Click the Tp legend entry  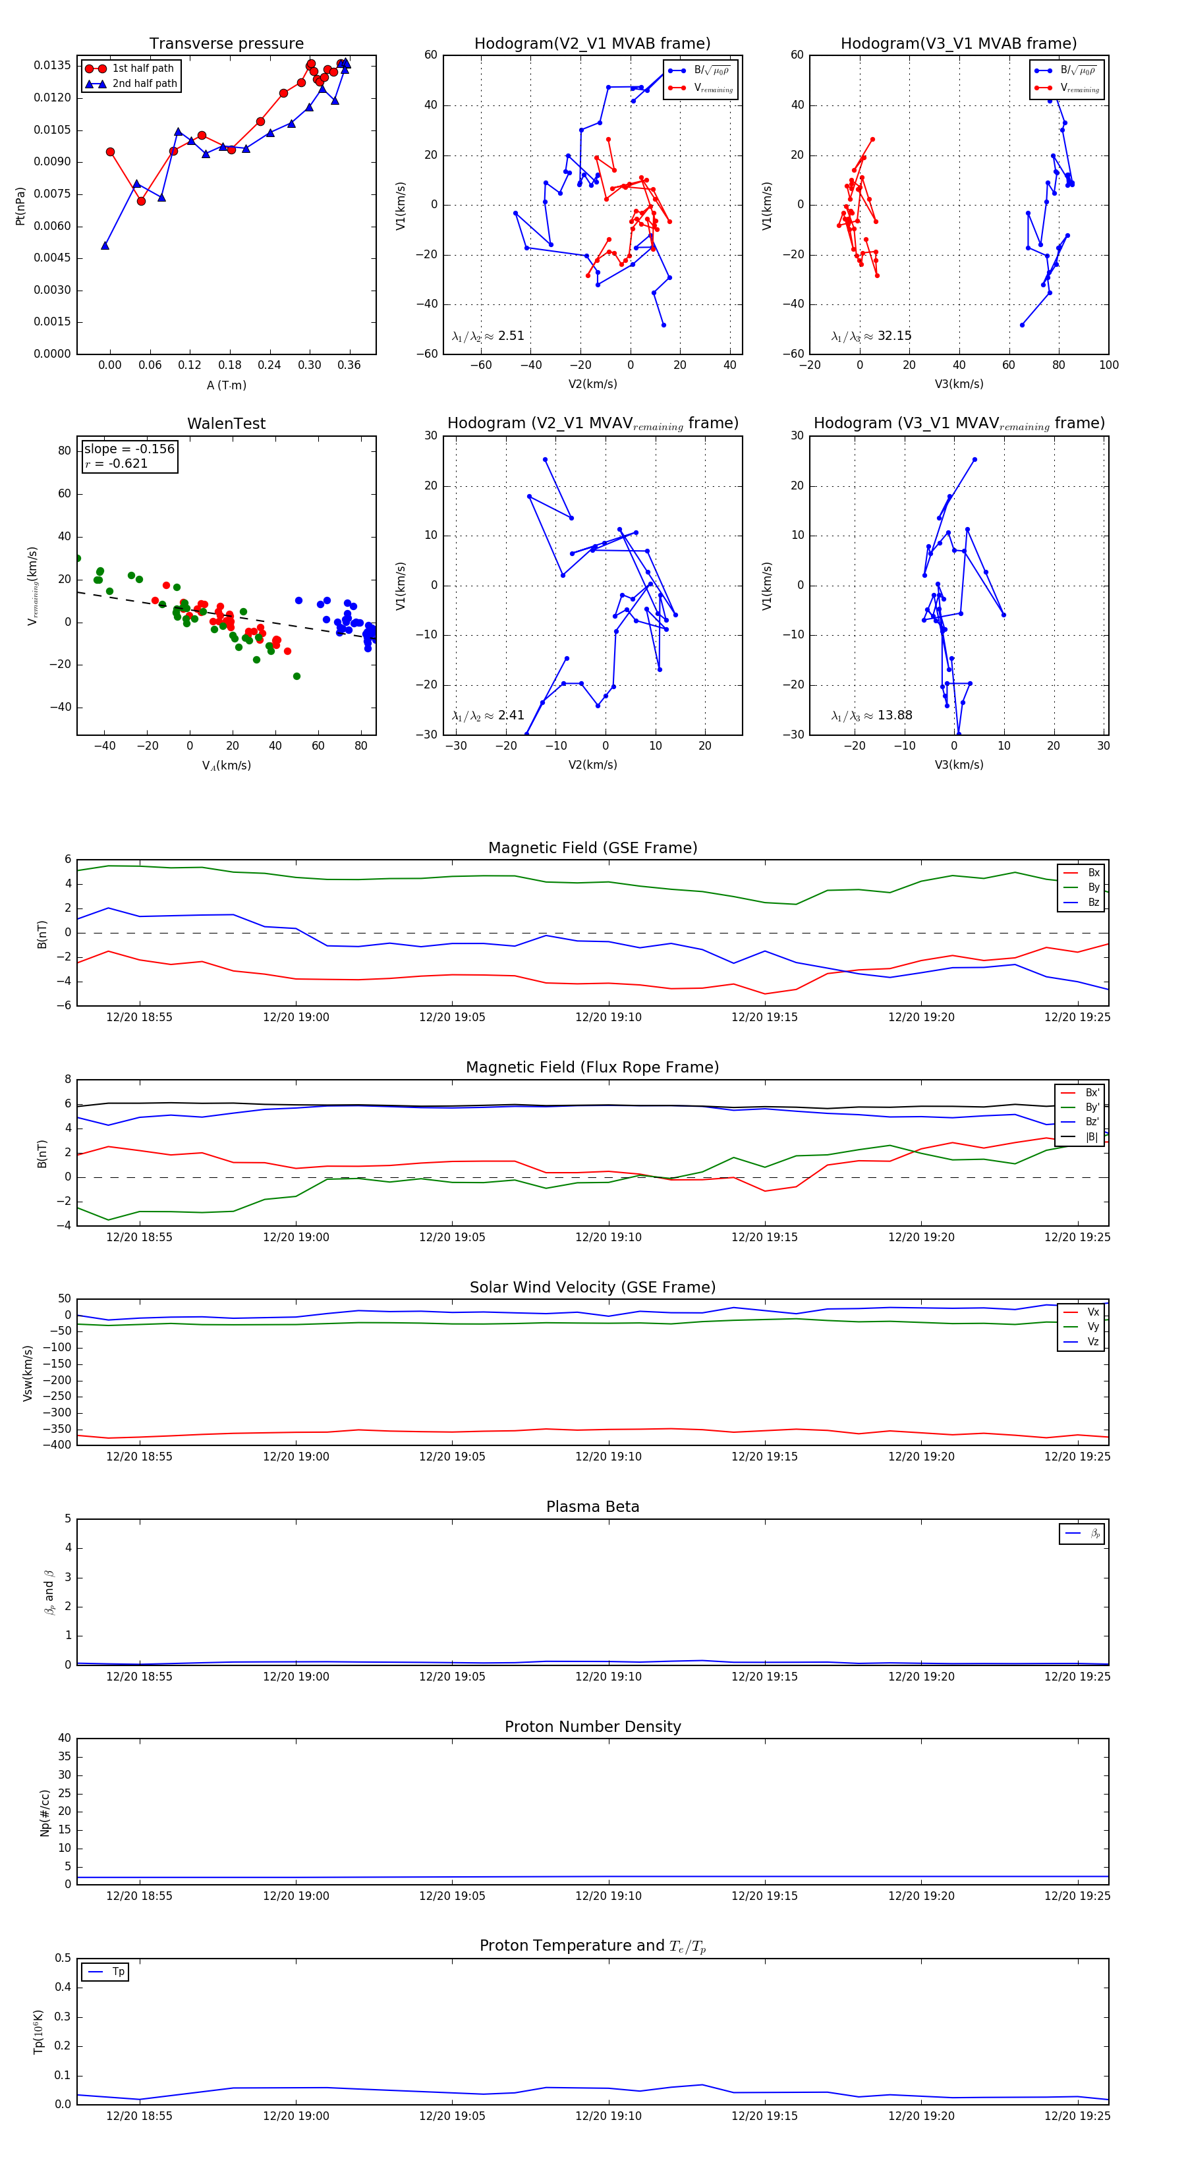click(x=105, y=1972)
